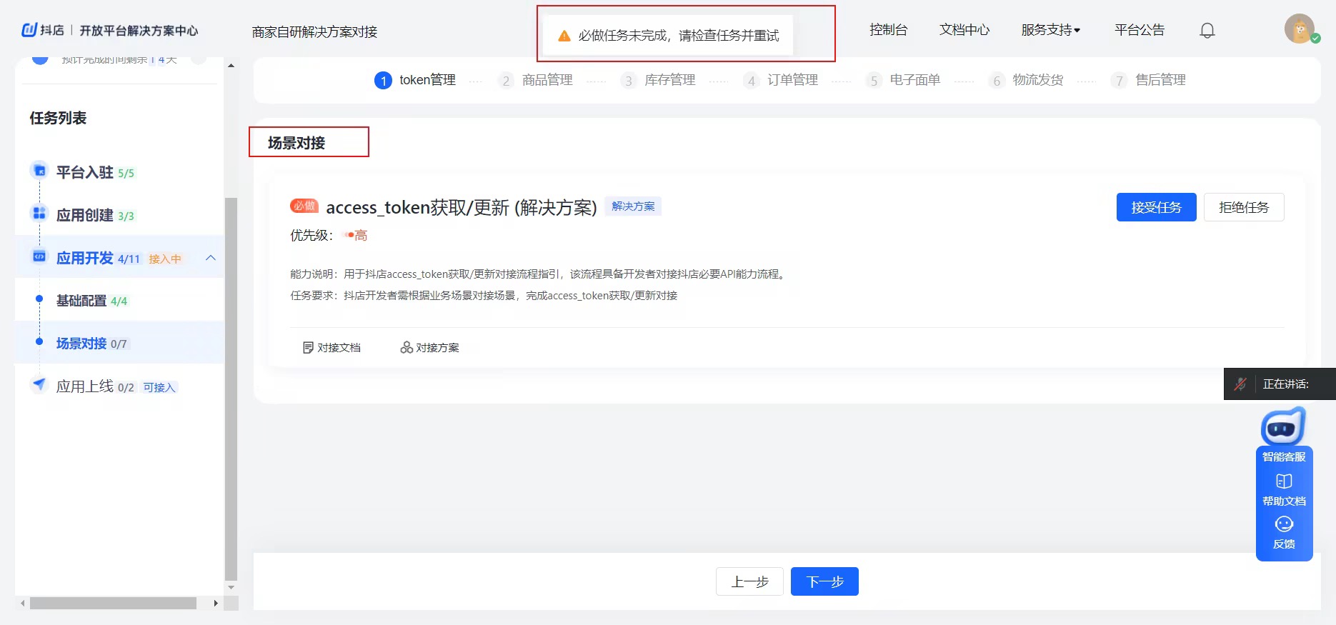Click the 优先级 高 indicator
Viewport: 1336px width, 625px height.
coord(356,235)
